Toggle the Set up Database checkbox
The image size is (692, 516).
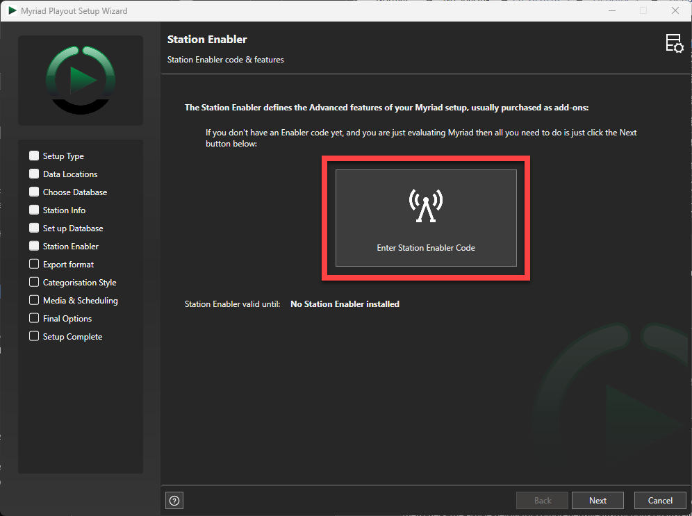34,228
